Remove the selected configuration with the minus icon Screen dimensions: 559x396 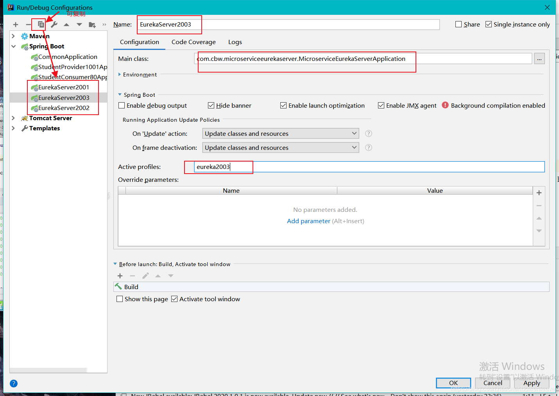[28, 25]
